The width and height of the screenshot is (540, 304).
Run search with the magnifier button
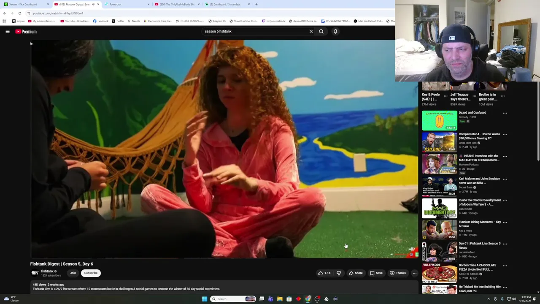[321, 31]
